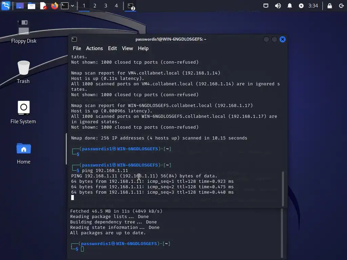Click the log out icon in panel
The image size is (347, 260).
[341, 6]
